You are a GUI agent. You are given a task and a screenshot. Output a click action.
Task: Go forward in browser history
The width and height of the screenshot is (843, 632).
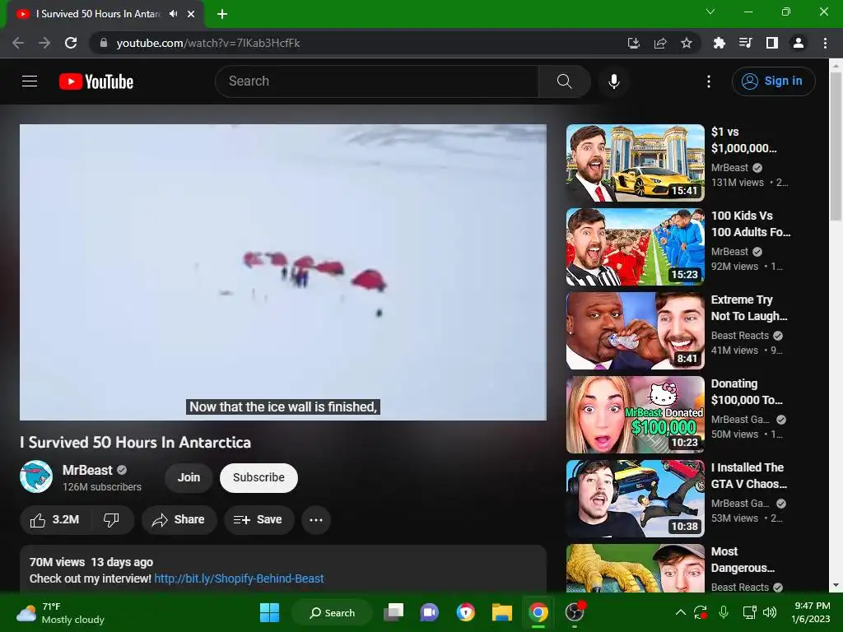point(44,43)
